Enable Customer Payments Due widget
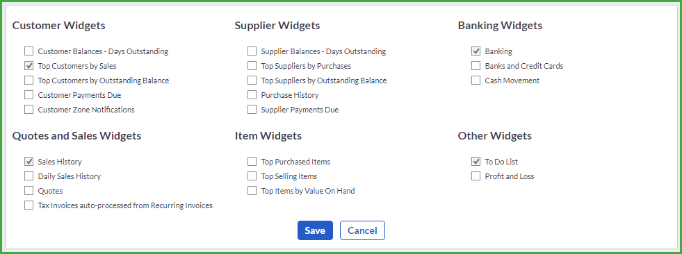This screenshot has width=682, height=254. coord(29,95)
